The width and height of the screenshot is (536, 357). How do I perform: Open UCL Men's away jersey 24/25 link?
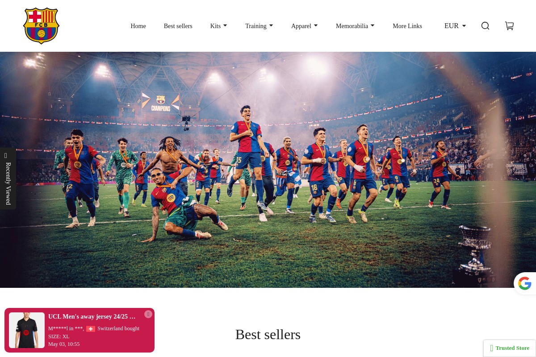coord(92,316)
